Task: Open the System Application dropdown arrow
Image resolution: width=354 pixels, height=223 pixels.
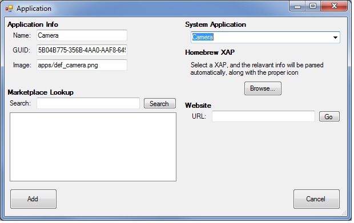Action: point(335,38)
